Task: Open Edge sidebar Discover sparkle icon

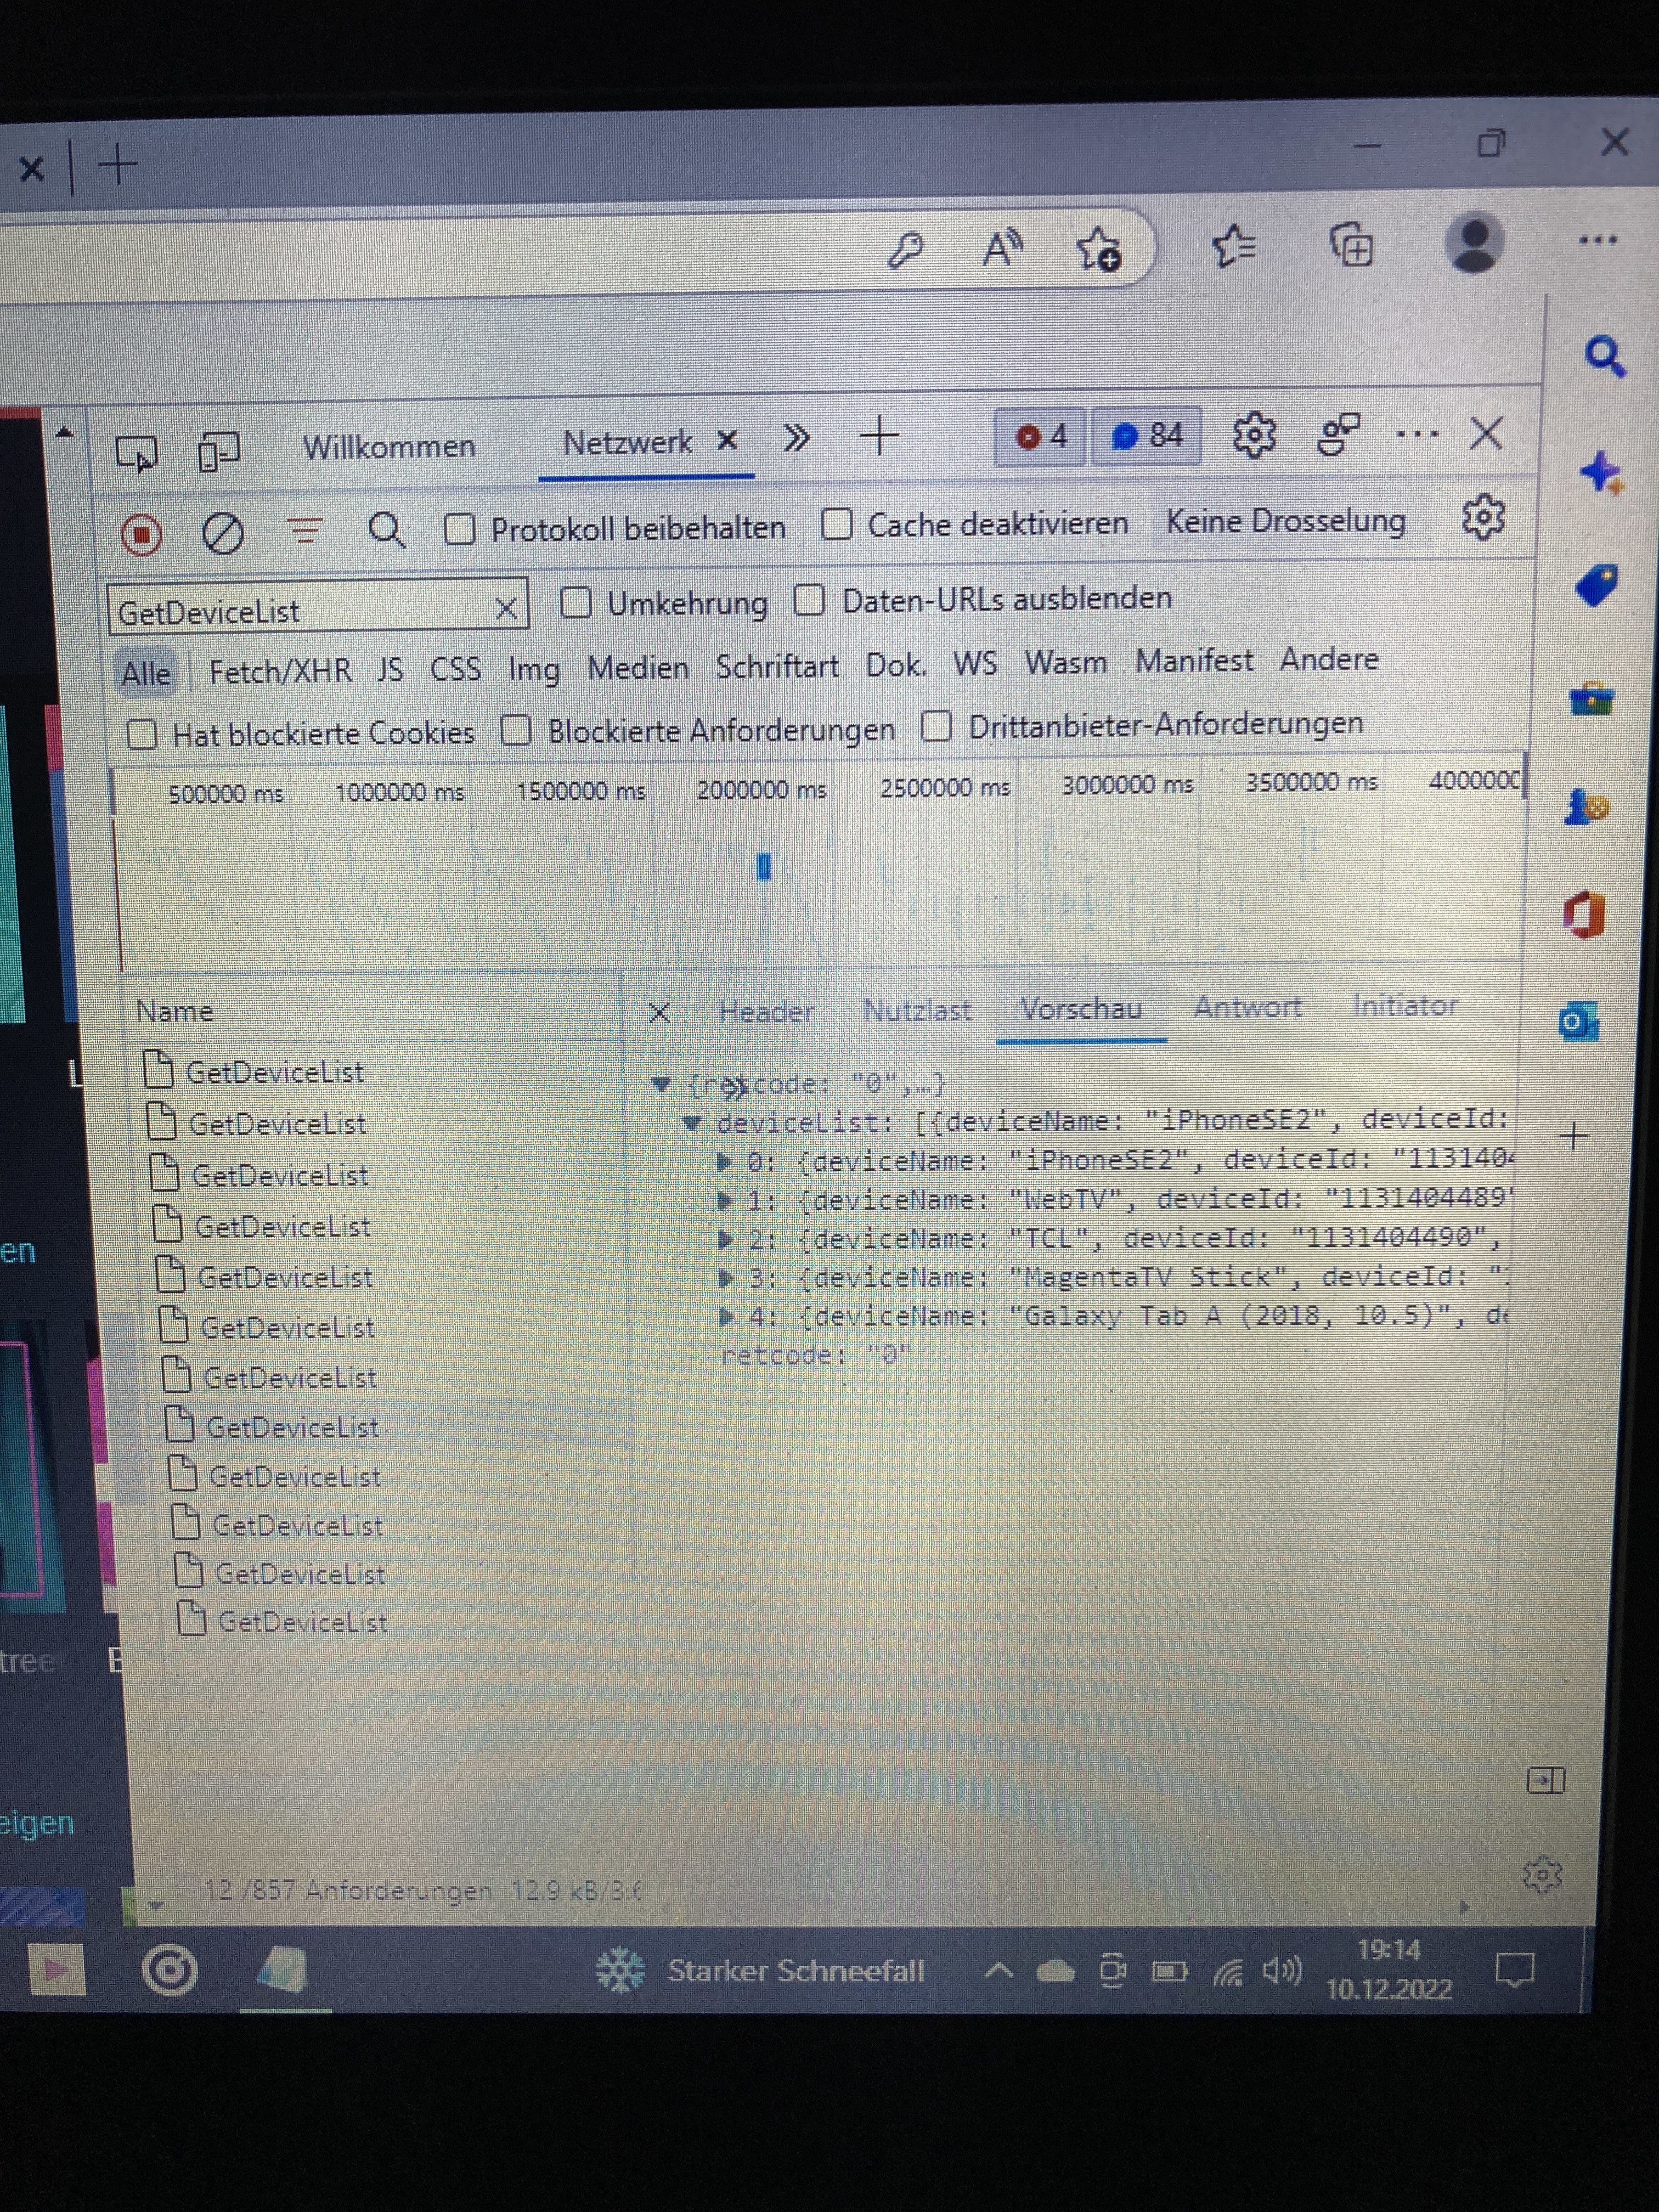Action: [1602, 472]
